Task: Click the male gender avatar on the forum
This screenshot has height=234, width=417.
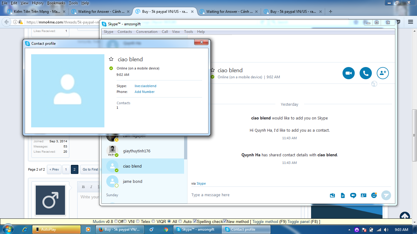Action: point(50,200)
